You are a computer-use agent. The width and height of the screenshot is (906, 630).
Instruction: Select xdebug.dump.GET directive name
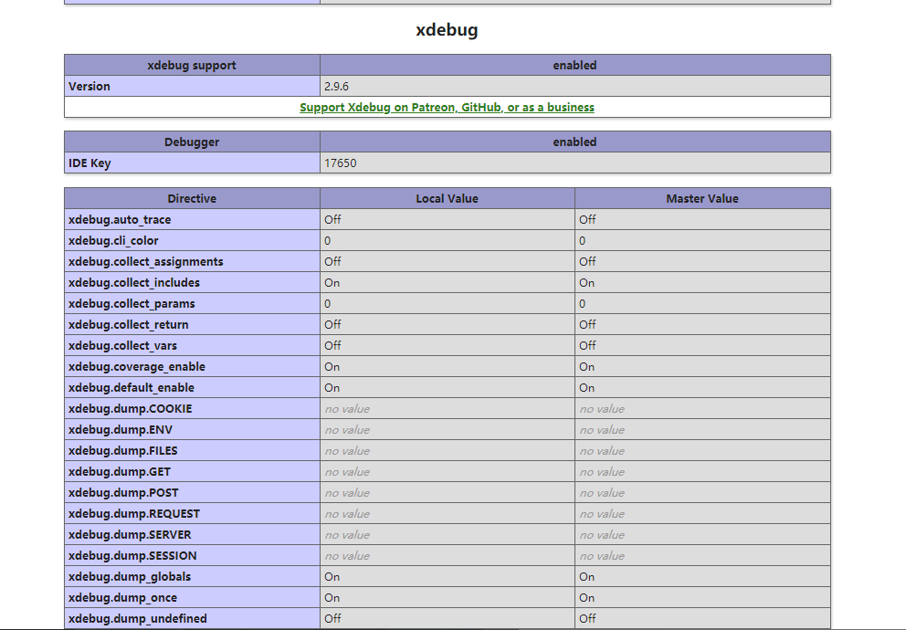(120, 472)
